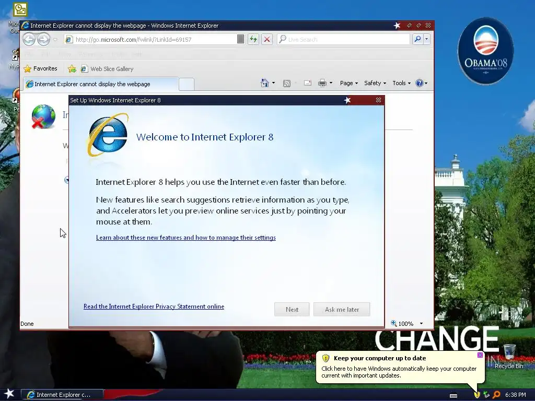Viewport: 535px width, 401px height.
Task: Open a new blank tab
Action: (x=187, y=84)
